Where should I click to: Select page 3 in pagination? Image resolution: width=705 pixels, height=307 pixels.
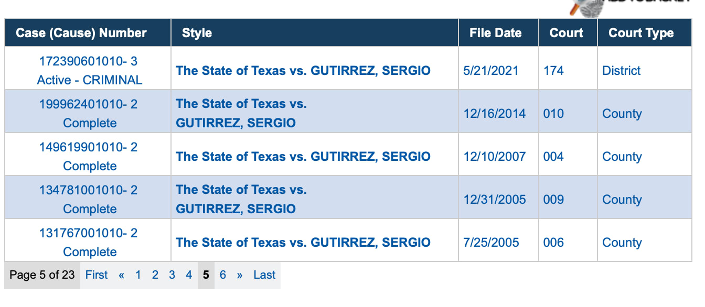pos(172,275)
